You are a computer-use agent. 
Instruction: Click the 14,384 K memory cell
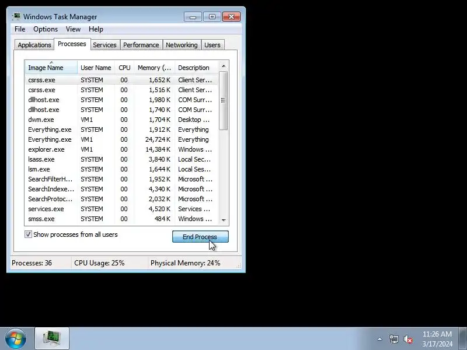pyautogui.click(x=158, y=149)
